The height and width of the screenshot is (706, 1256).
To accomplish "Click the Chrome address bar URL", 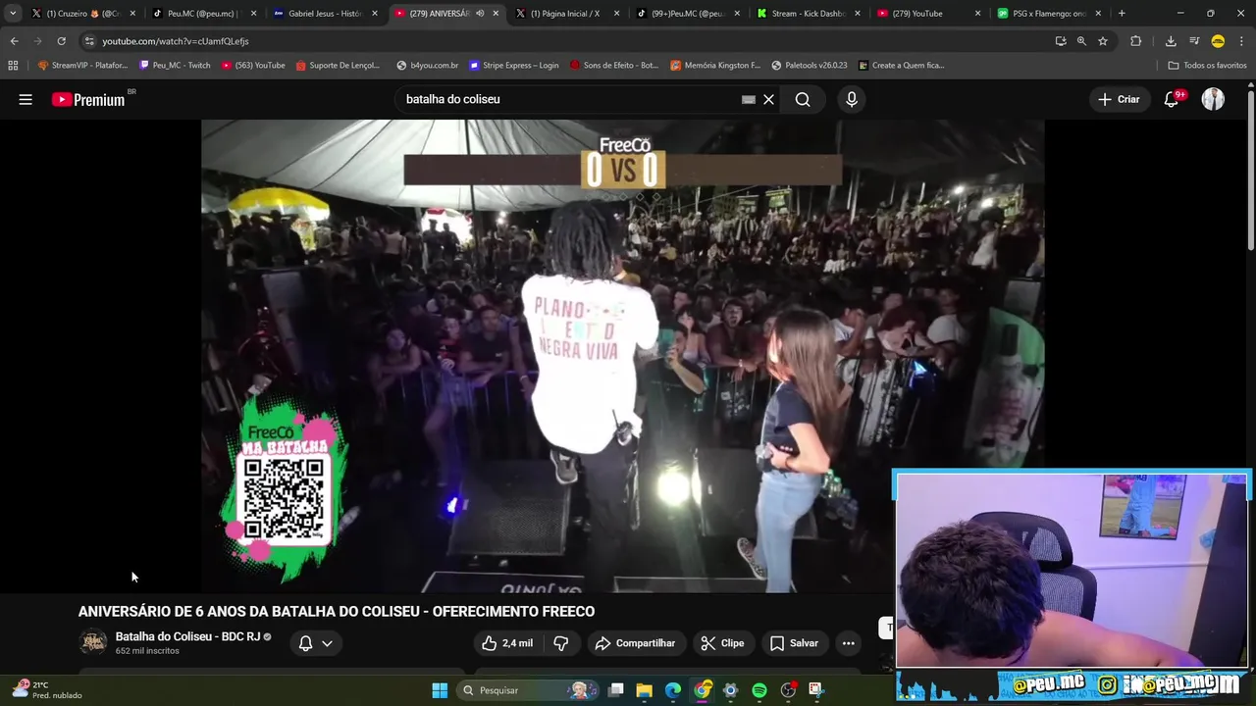I will 176,41.
